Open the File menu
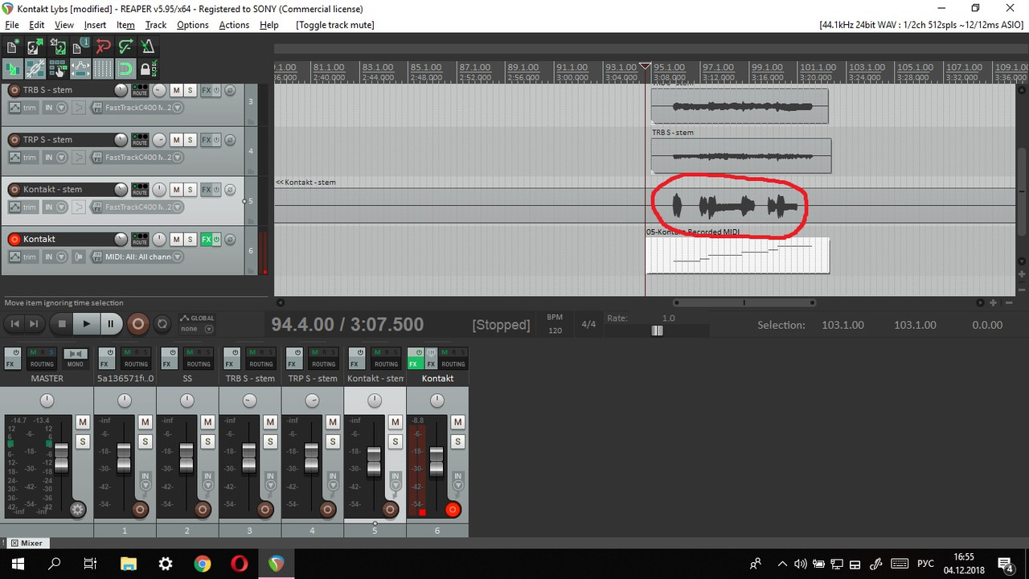 tap(11, 25)
